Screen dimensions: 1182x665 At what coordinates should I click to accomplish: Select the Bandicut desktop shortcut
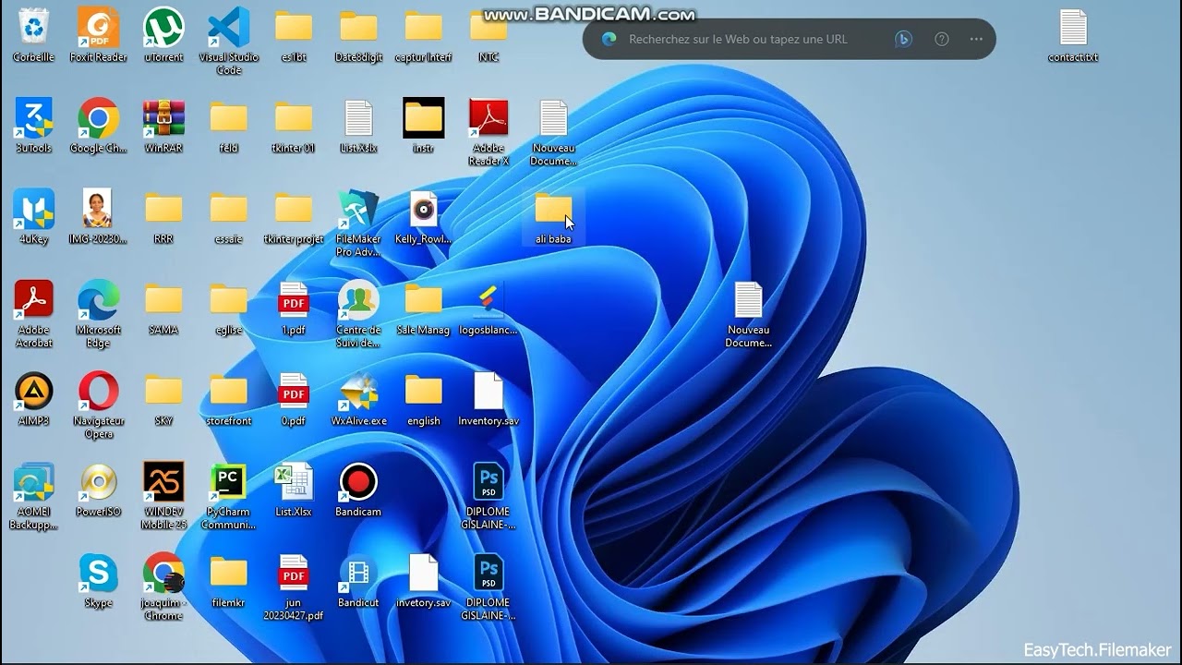[x=358, y=573]
